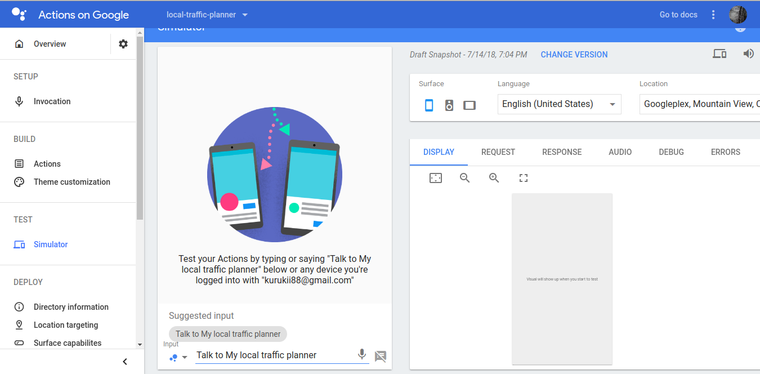Click the Draft Snapshot timestamp text
The image size is (760, 374).
coord(468,55)
